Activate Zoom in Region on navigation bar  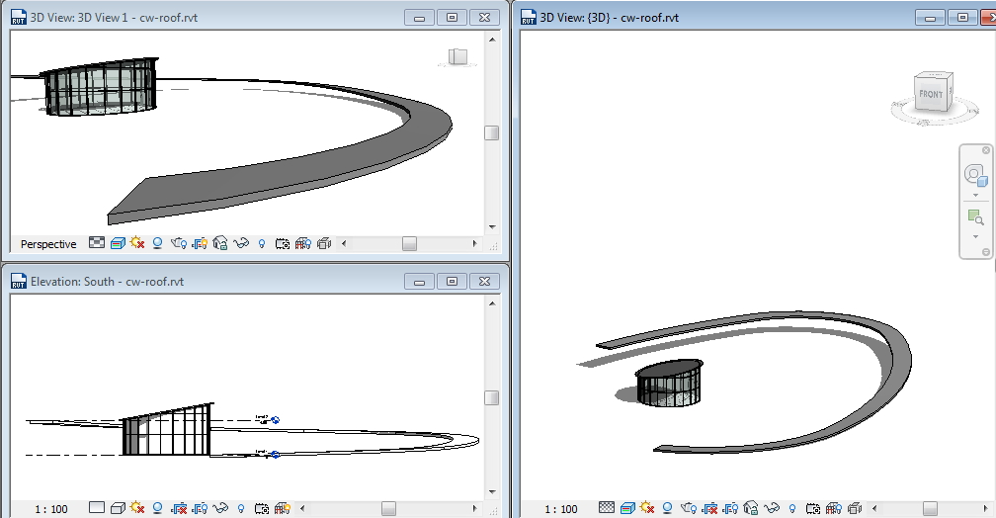975,216
